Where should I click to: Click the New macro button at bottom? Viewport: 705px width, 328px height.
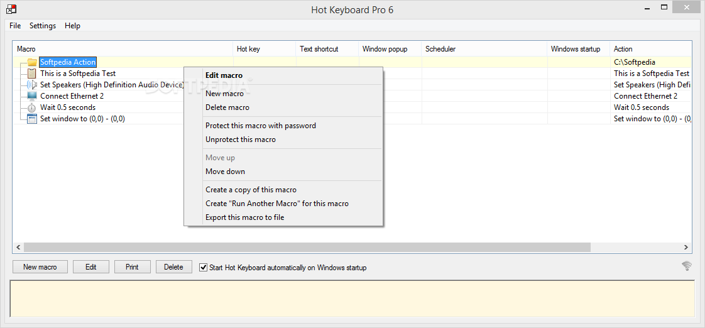pos(40,267)
